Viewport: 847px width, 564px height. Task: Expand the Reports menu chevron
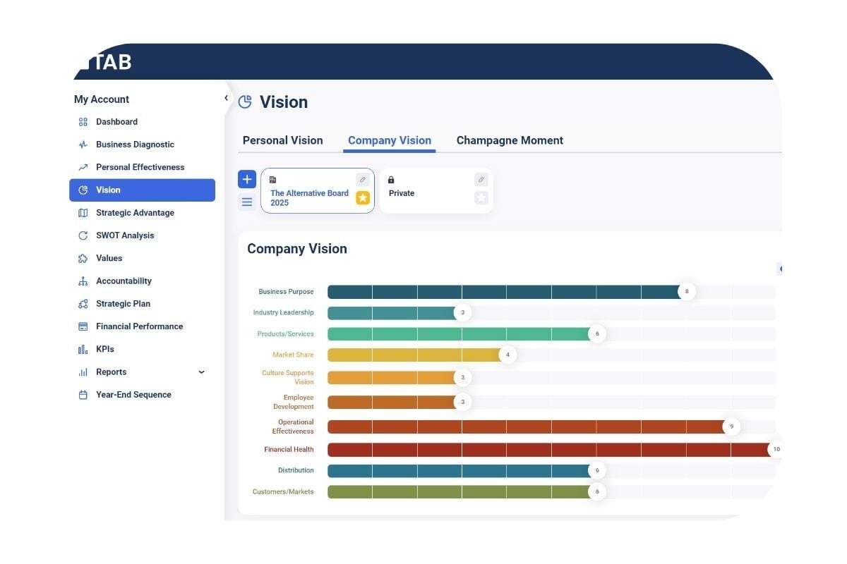(x=201, y=372)
